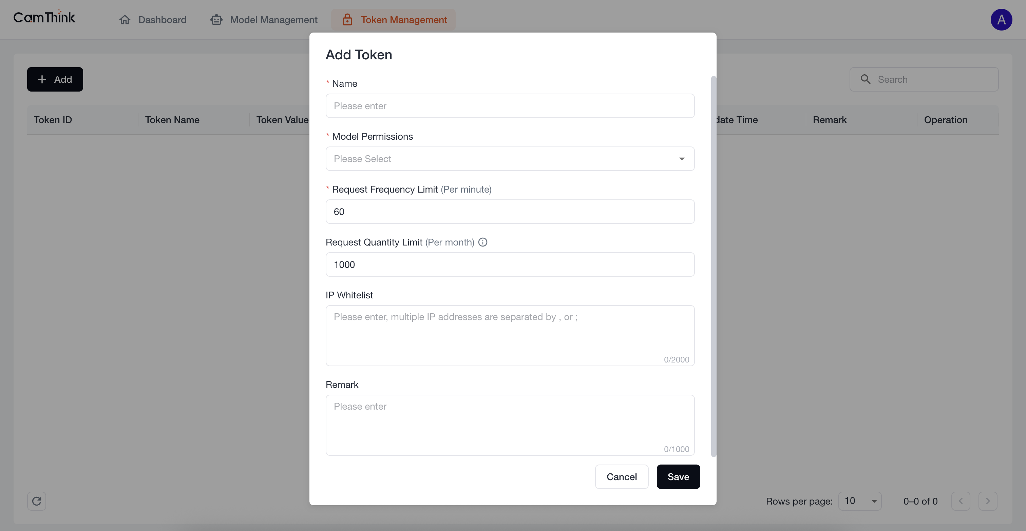Click the Cancel button
1026x531 pixels.
(x=622, y=476)
